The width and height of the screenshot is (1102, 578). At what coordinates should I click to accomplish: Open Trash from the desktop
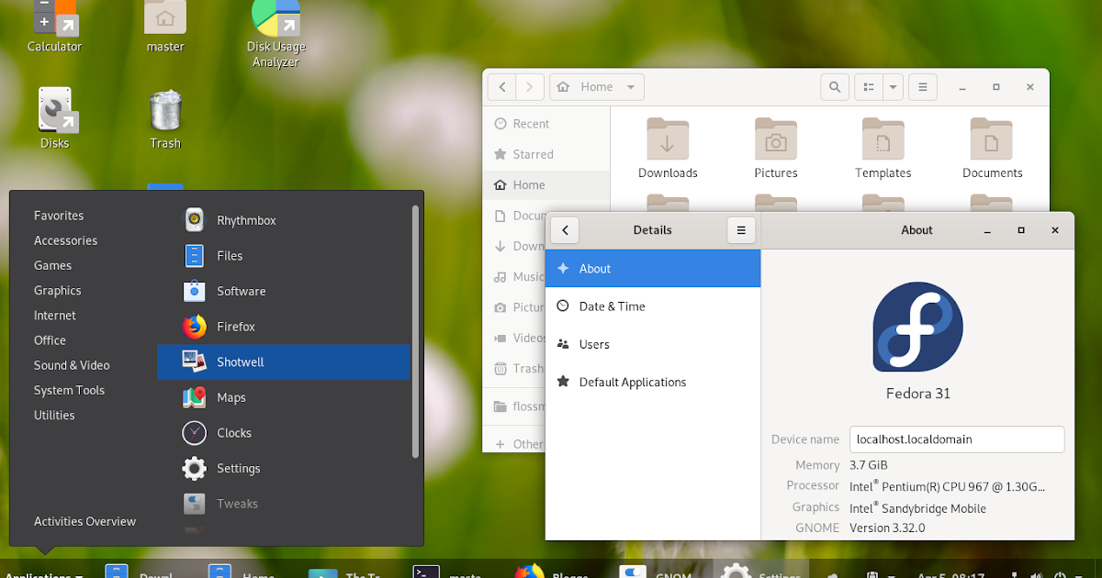tap(164, 108)
